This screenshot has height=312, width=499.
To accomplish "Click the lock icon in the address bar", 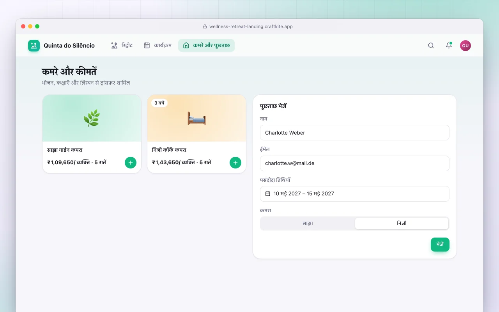I will pos(205,27).
